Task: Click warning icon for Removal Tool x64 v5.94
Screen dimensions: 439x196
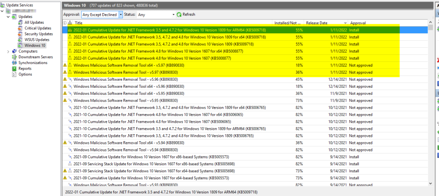Action: (x=65, y=143)
